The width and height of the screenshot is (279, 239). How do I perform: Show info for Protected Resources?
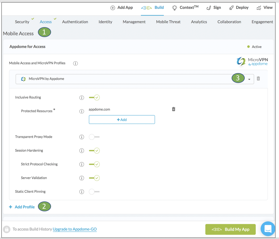(82, 111)
